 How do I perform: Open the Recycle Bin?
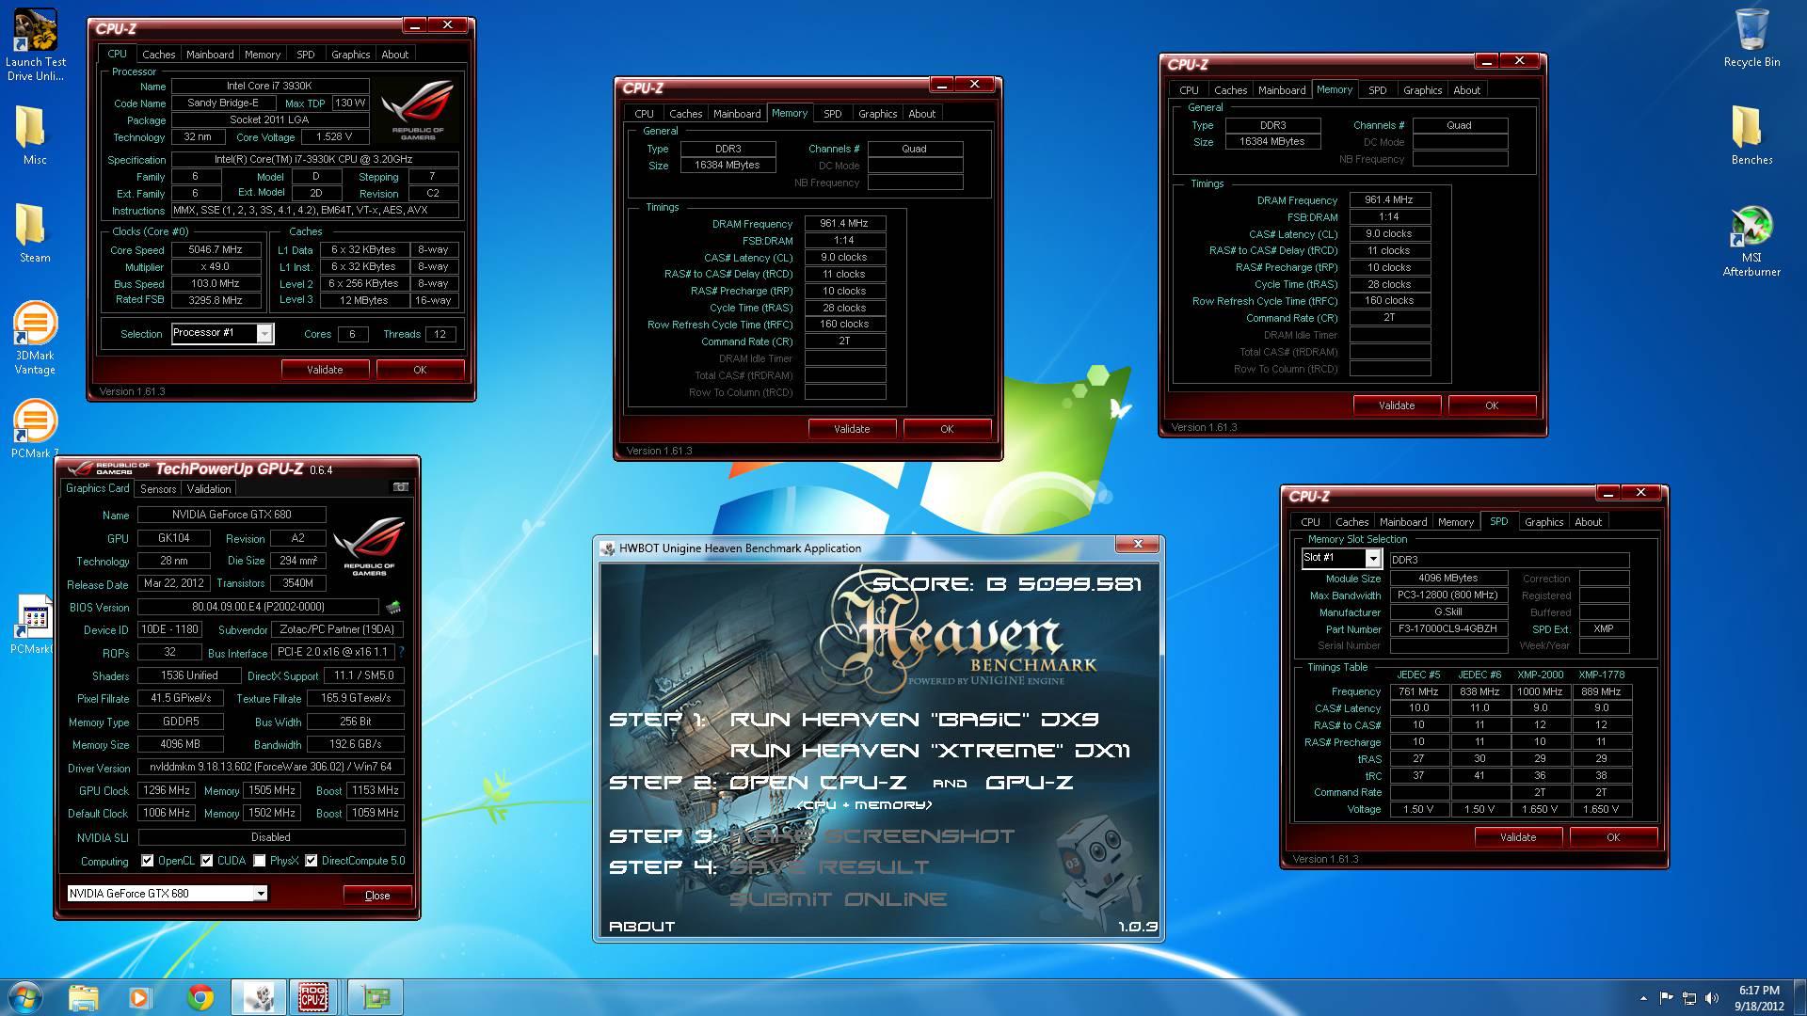pyautogui.click(x=1751, y=38)
